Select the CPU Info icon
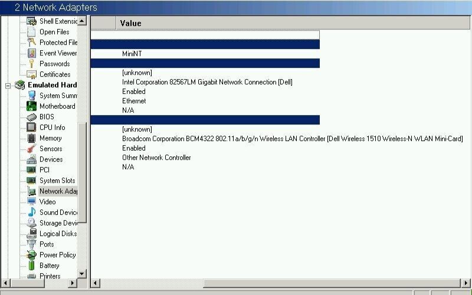Screen dimensions: 472x295 [31, 127]
